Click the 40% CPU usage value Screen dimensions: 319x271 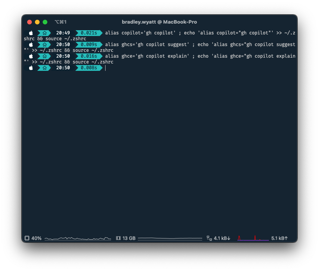[36, 238]
